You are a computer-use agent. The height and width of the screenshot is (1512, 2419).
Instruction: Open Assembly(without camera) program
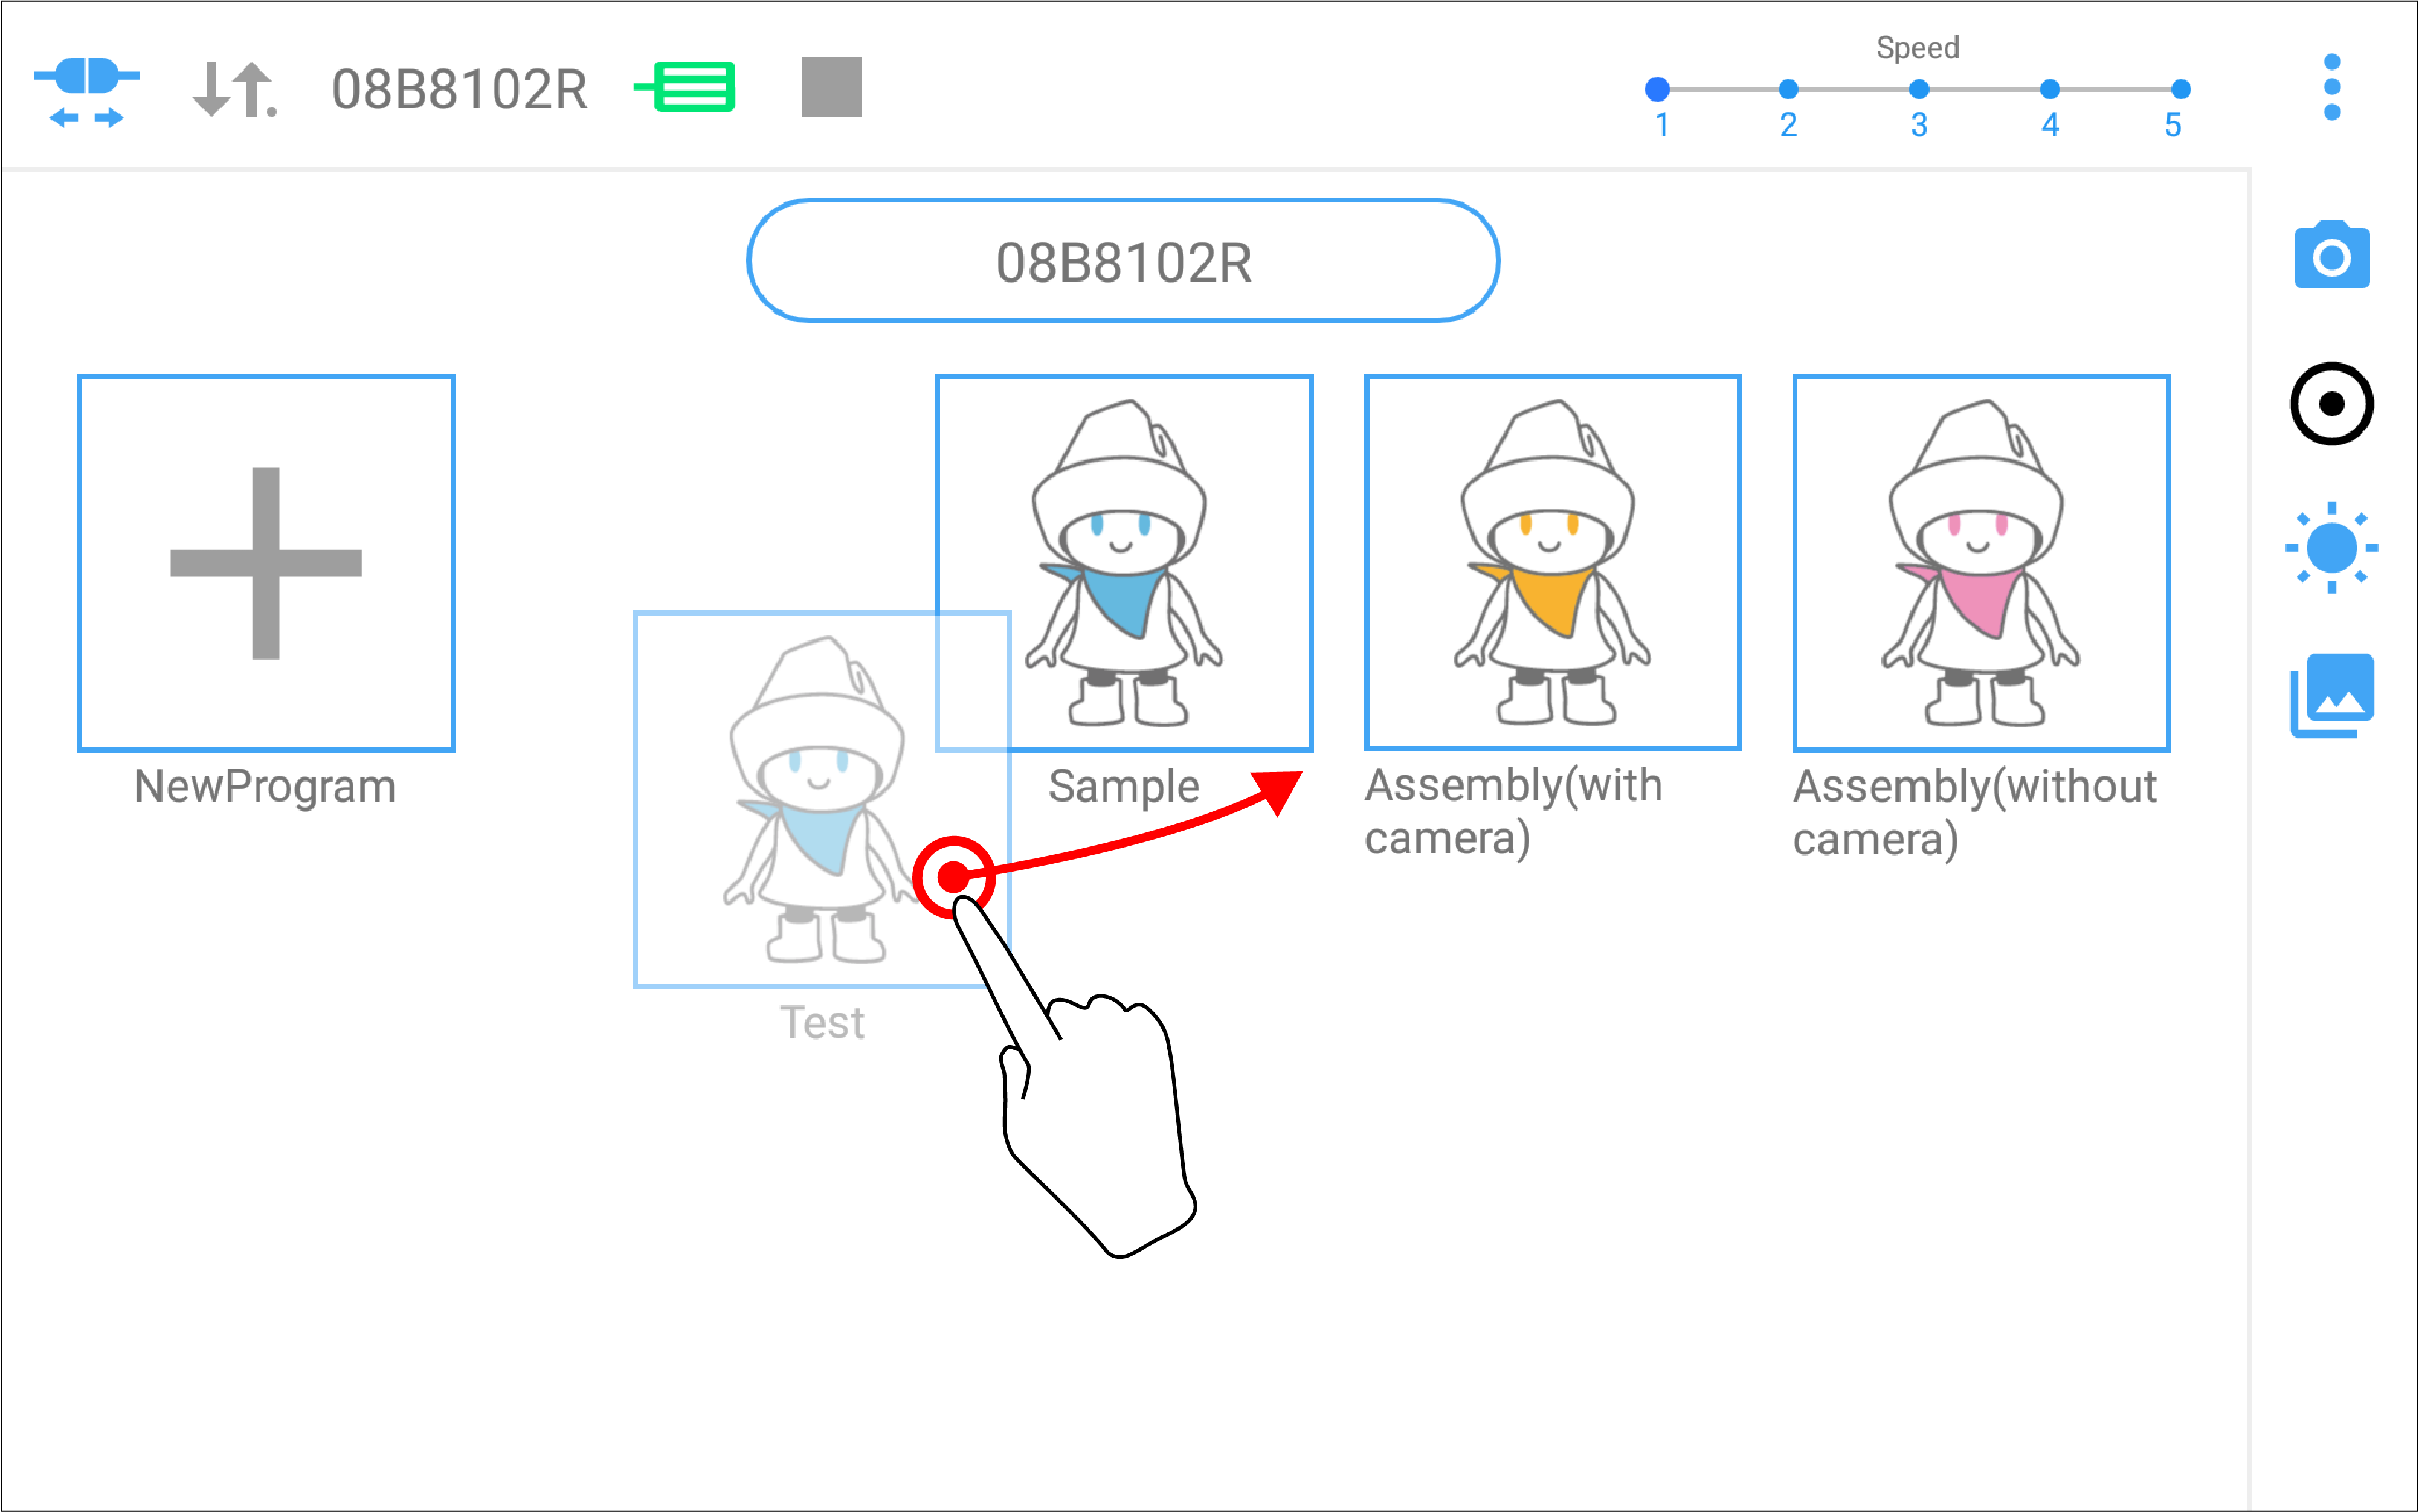[1981, 563]
